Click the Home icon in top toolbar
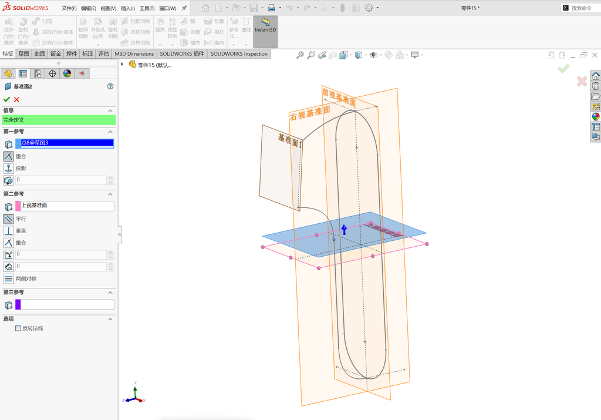601x420 pixels. tap(205, 8)
